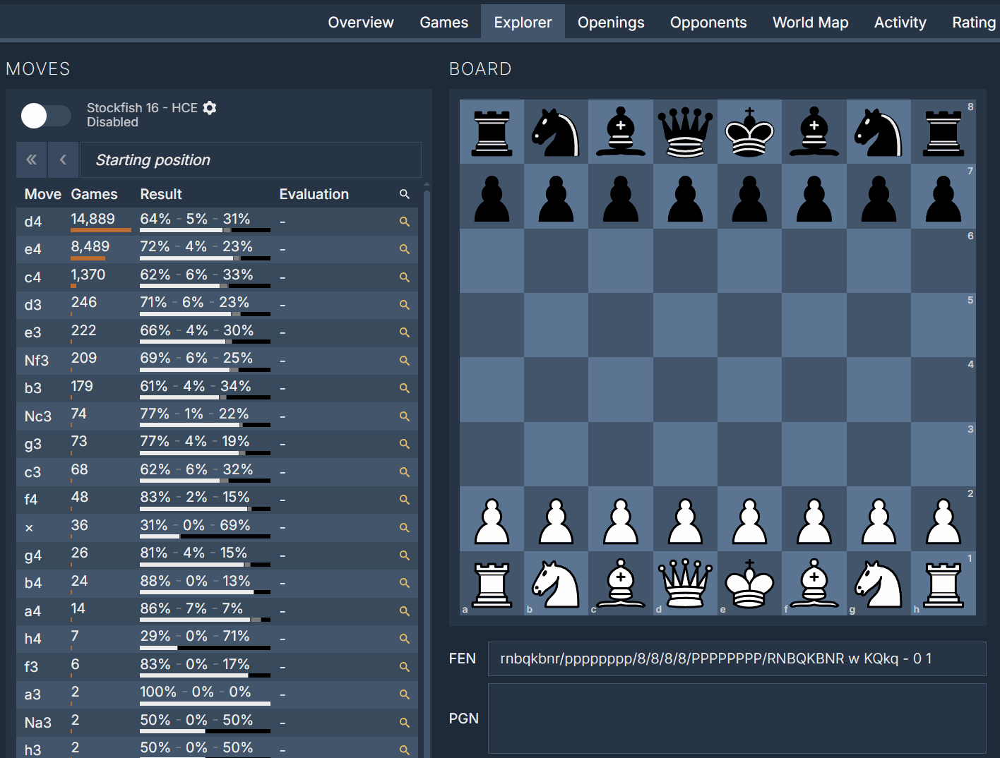Search games for Nf3 move
The height and width of the screenshot is (758, 1000).
(405, 361)
